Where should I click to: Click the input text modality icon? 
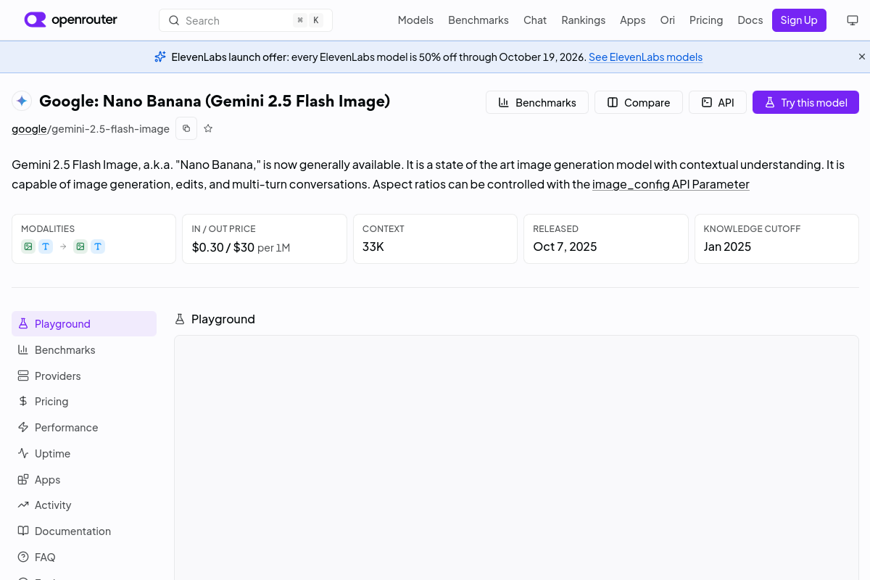[x=46, y=246]
